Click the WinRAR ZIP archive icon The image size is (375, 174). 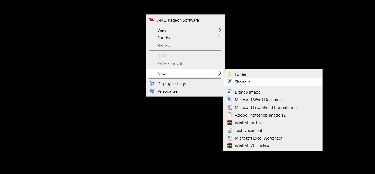click(x=229, y=146)
